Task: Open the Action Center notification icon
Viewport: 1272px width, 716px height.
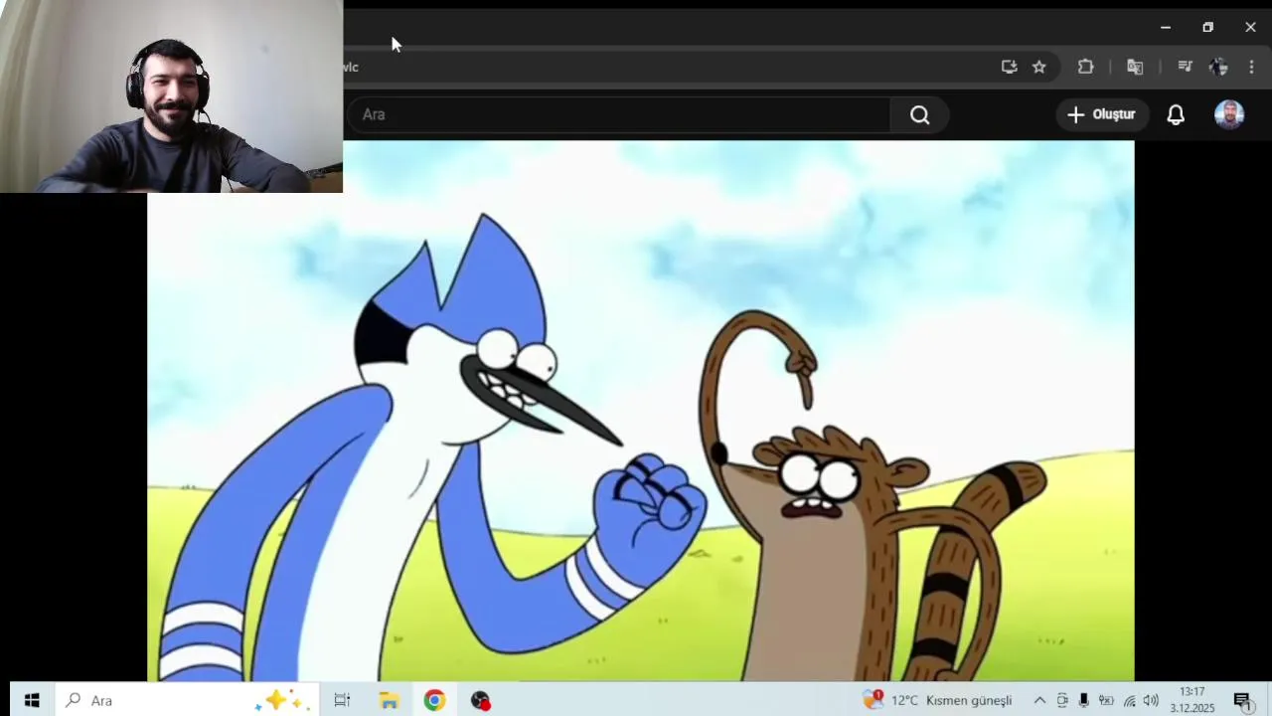Action: (x=1242, y=700)
